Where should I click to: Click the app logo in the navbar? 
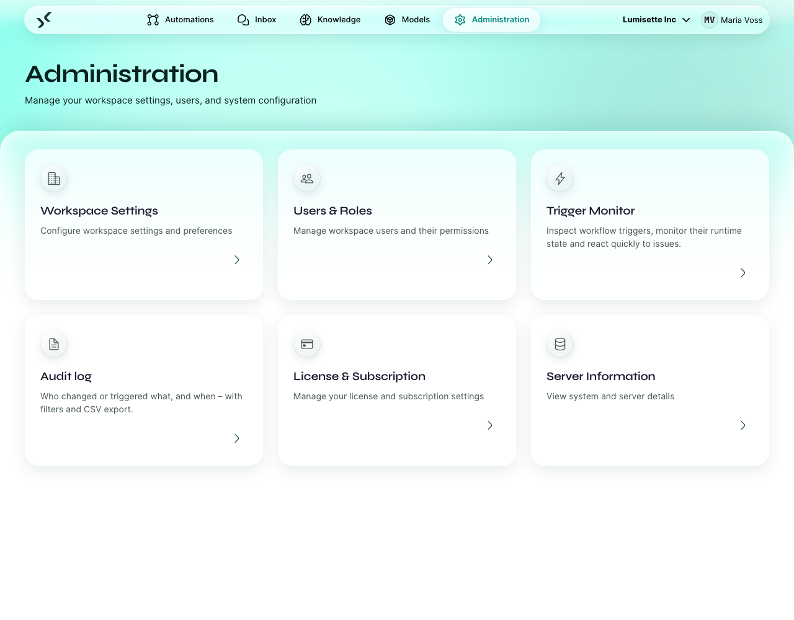pos(44,20)
